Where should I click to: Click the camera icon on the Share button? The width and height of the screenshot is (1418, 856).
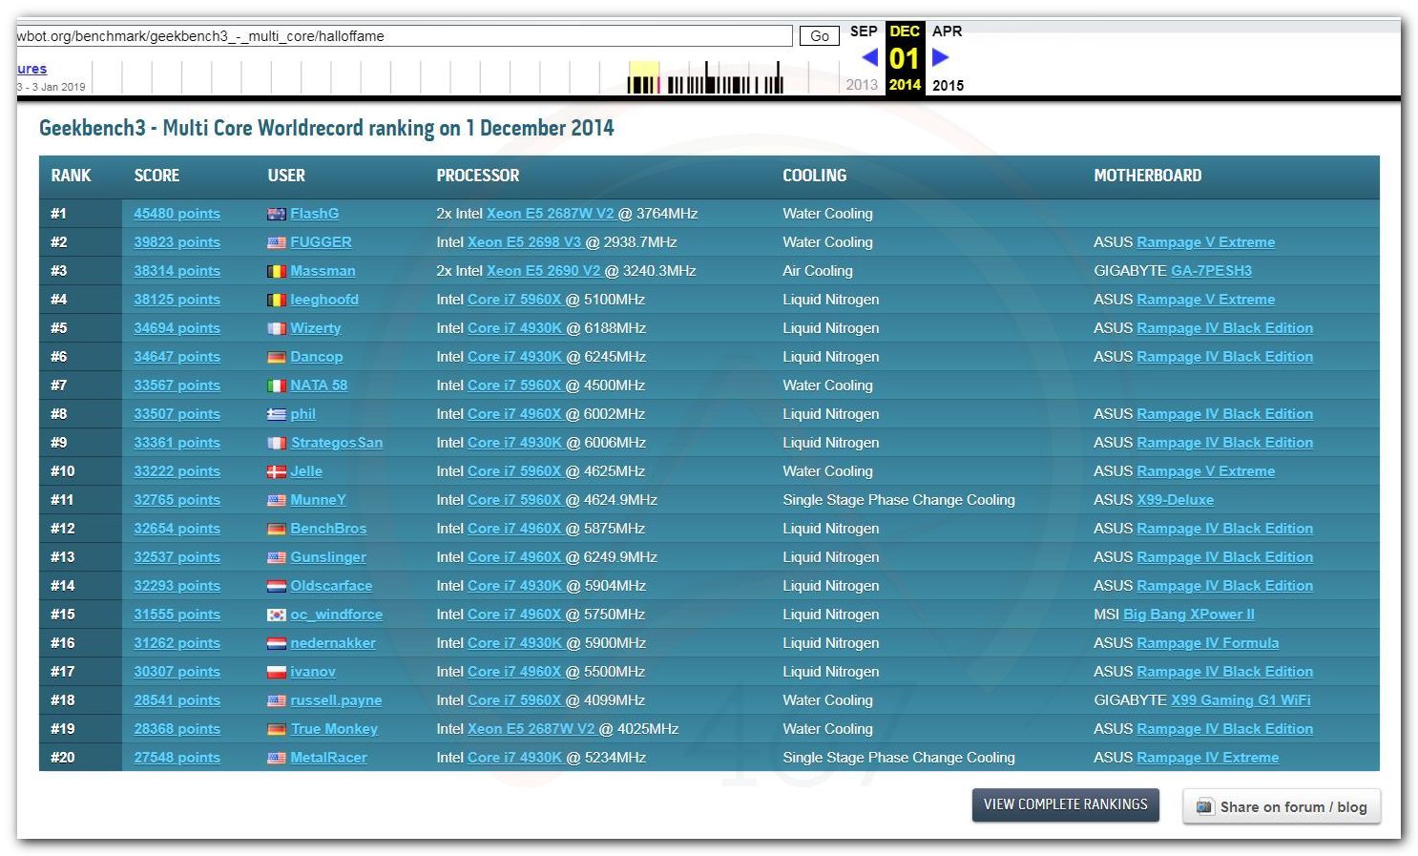point(1205,806)
